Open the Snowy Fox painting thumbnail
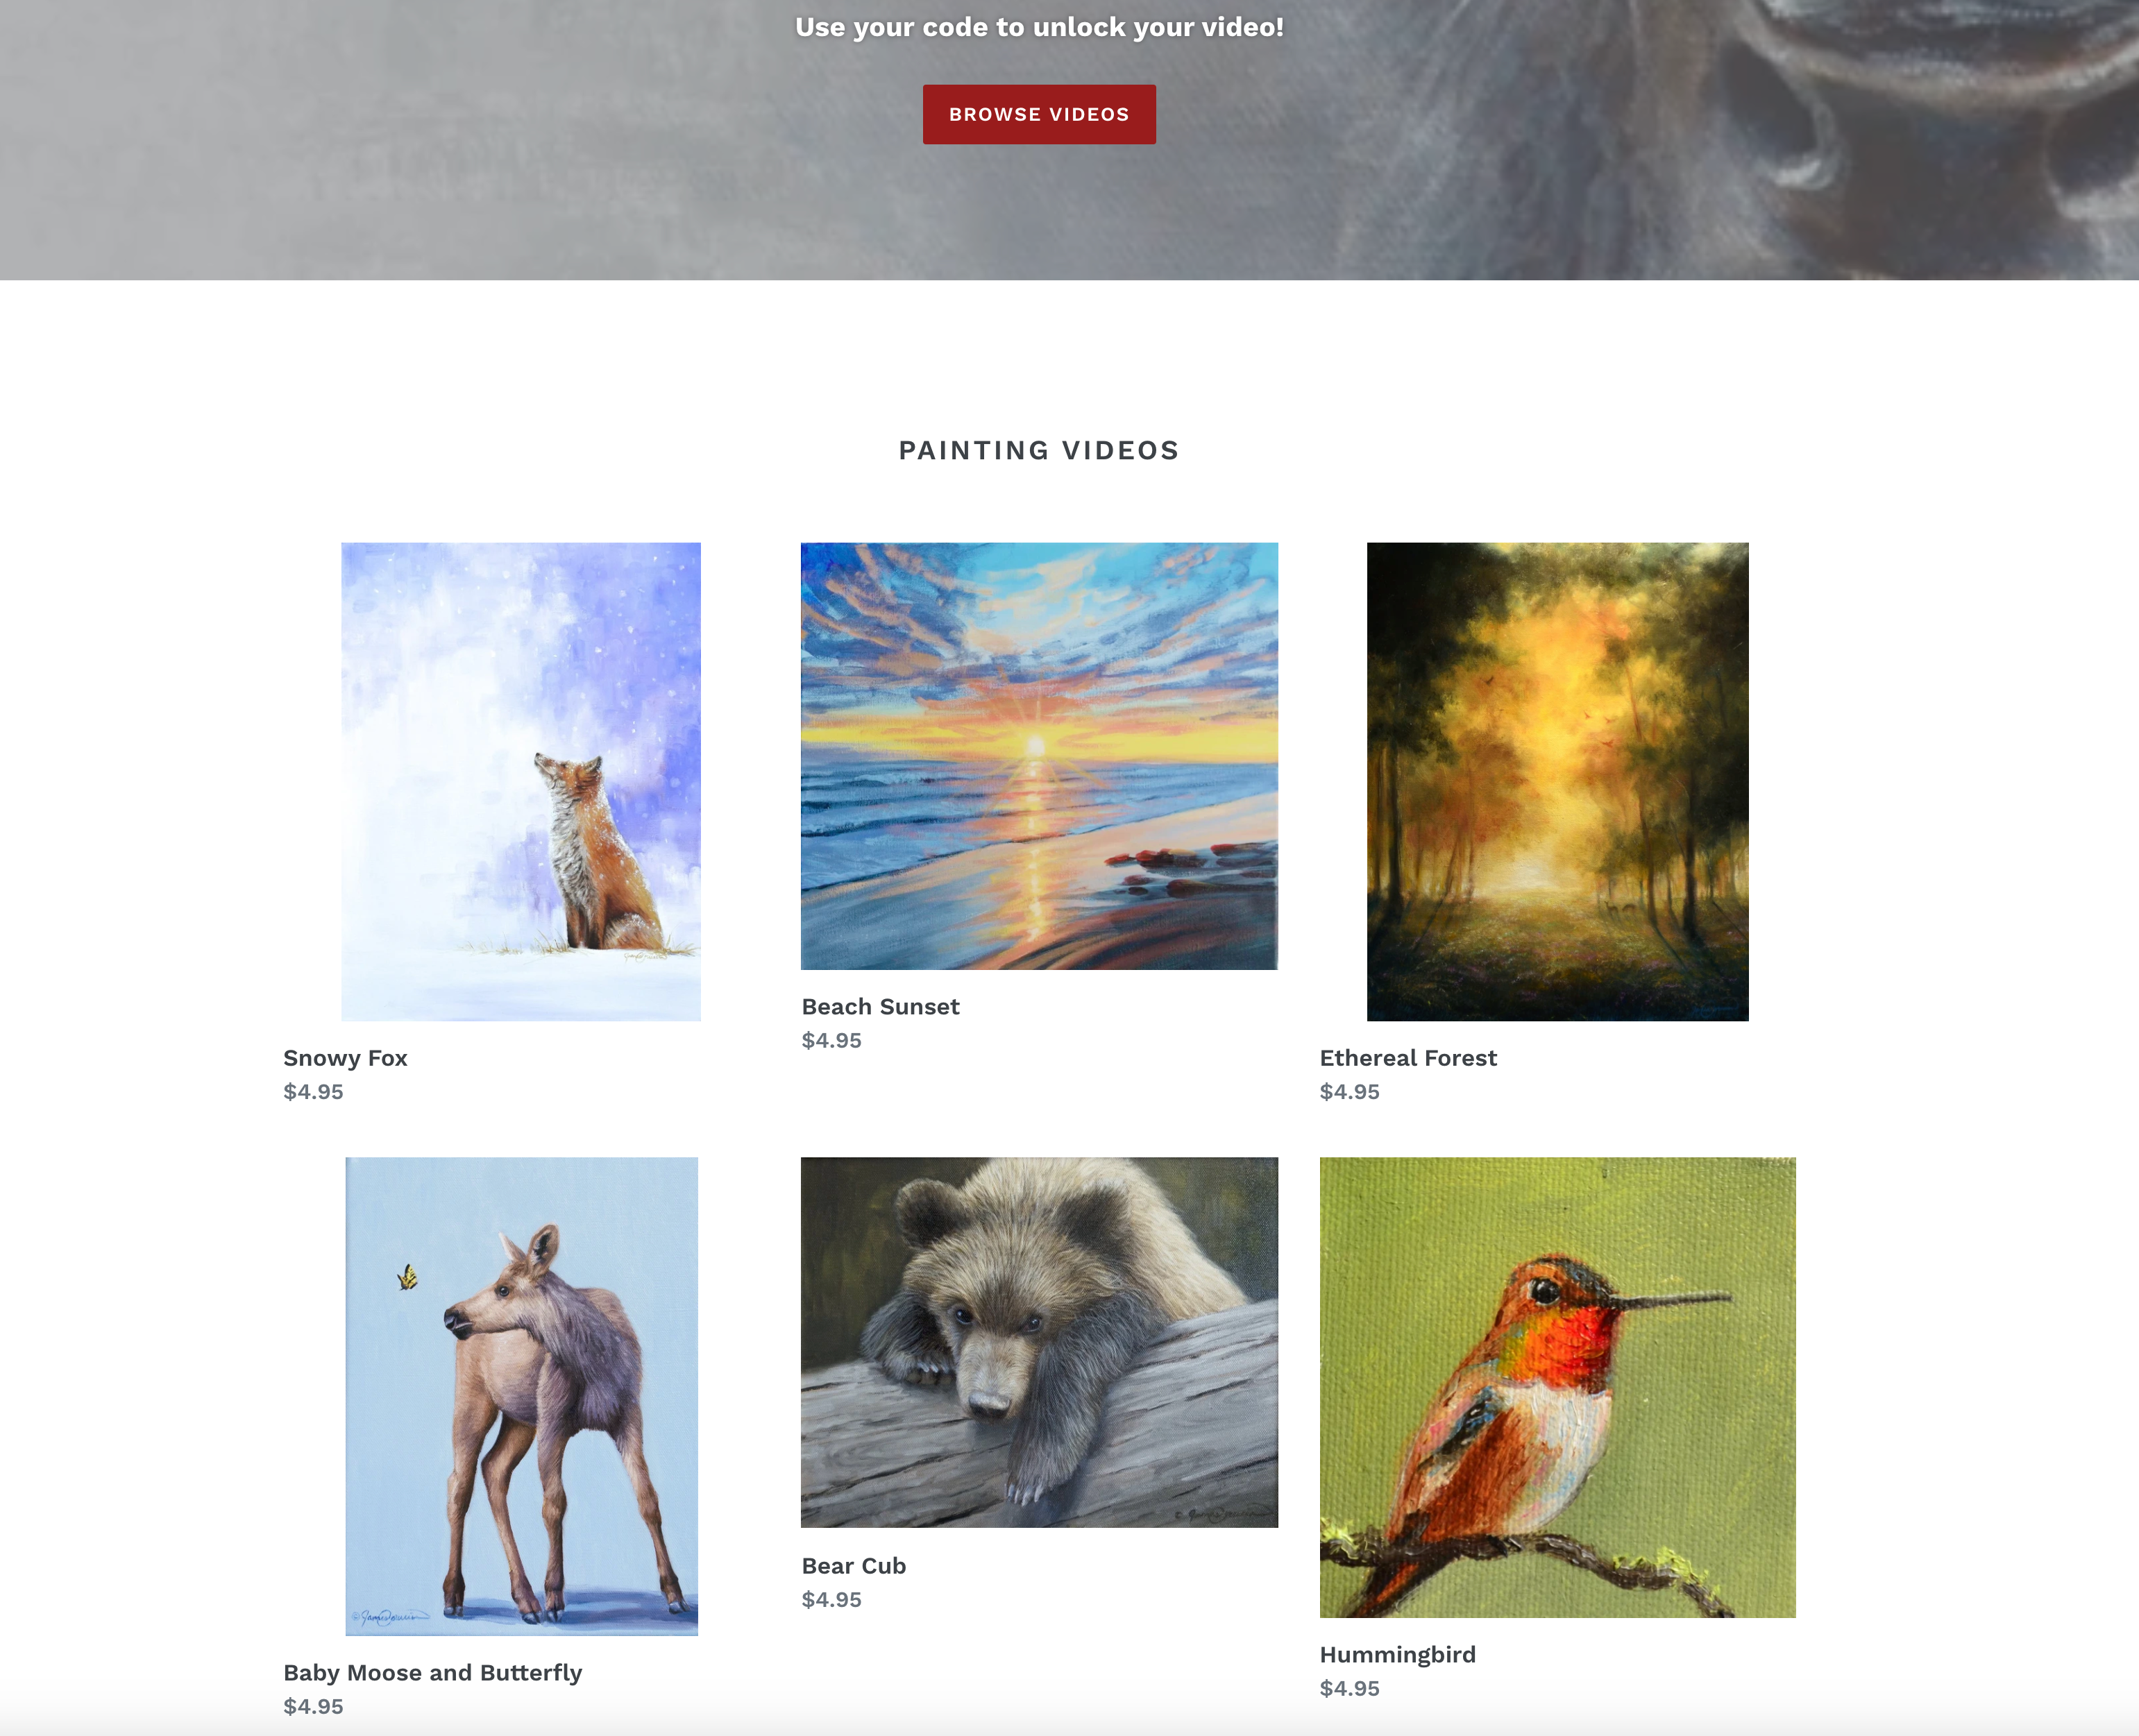Image resolution: width=2139 pixels, height=1736 pixels. (521, 781)
